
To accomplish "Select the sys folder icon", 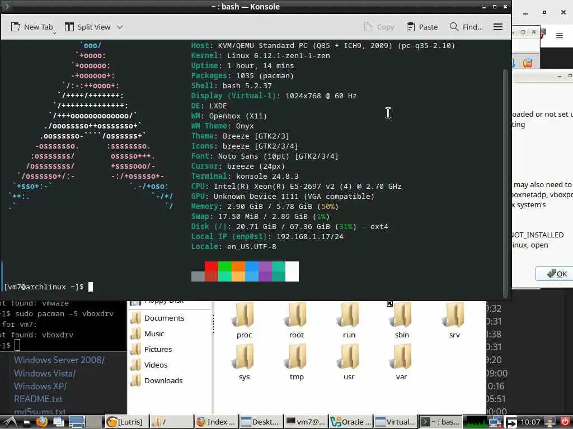I will click(244, 357).
